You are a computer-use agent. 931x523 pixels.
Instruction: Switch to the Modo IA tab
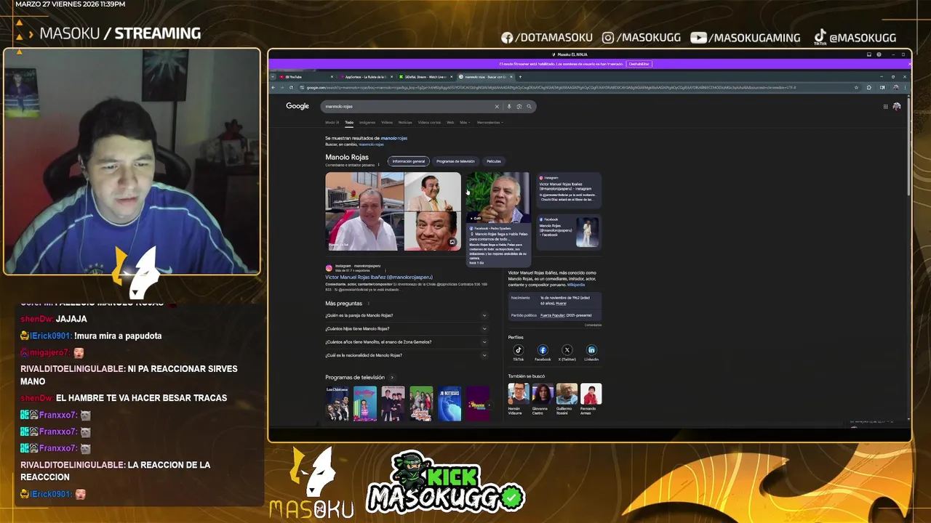(332, 123)
